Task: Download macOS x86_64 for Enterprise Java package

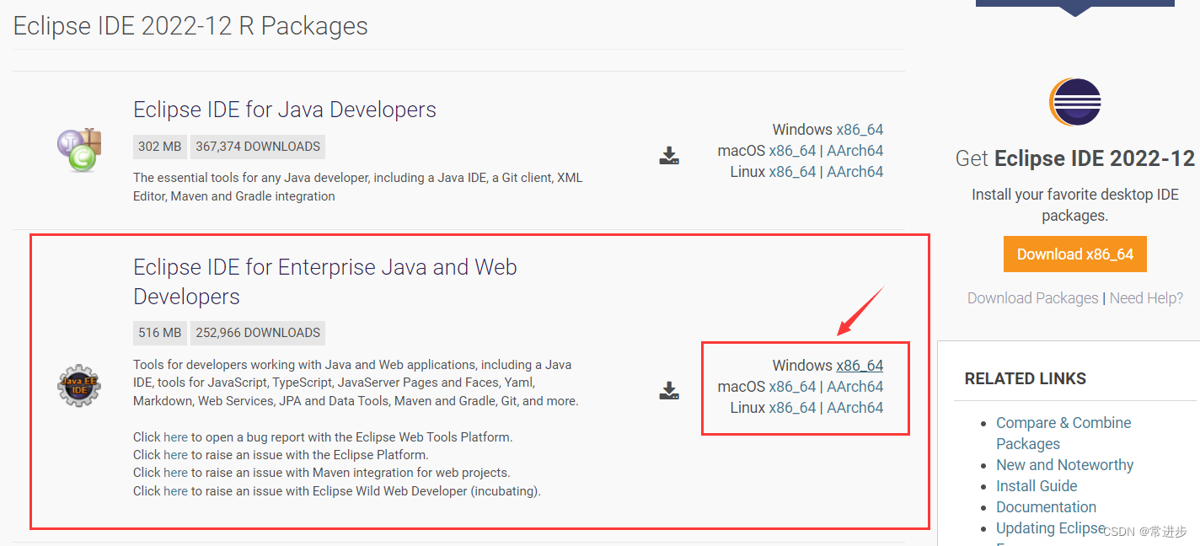Action: (x=792, y=387)
